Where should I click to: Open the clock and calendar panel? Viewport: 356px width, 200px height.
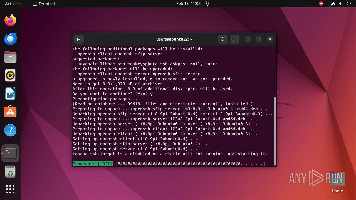click(188, 4)
